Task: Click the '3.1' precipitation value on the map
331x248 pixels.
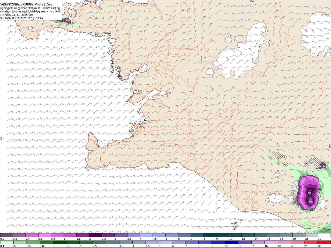Action: point(310,193)
